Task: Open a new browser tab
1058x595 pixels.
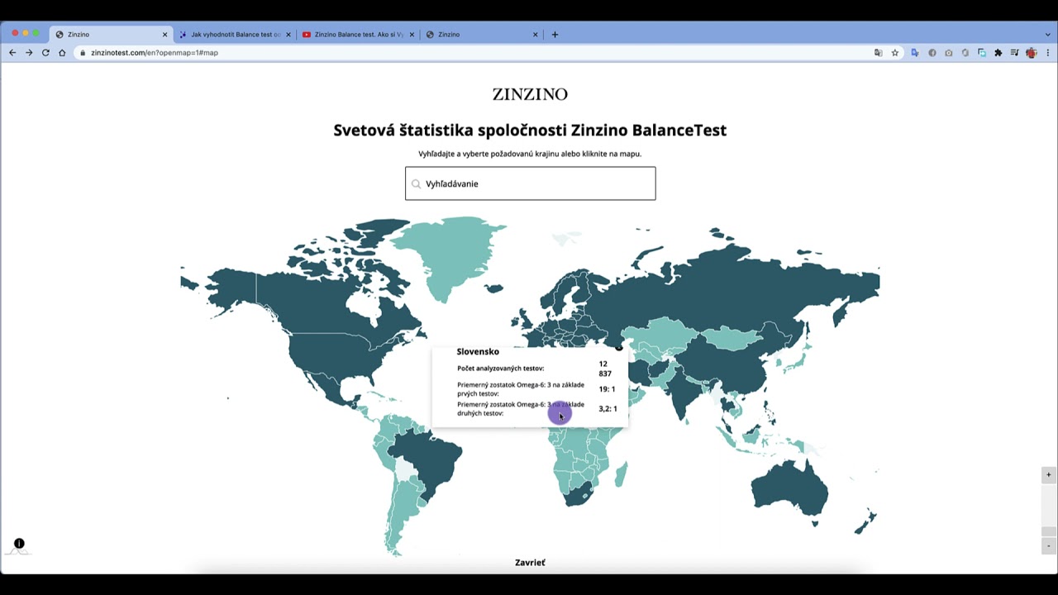Action: (x=555, y=35)
